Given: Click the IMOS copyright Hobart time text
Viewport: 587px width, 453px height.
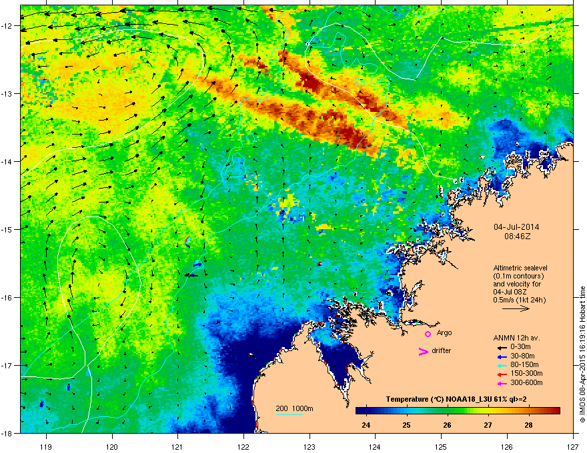Looking at the screenshot, I should tap(582, 354).
